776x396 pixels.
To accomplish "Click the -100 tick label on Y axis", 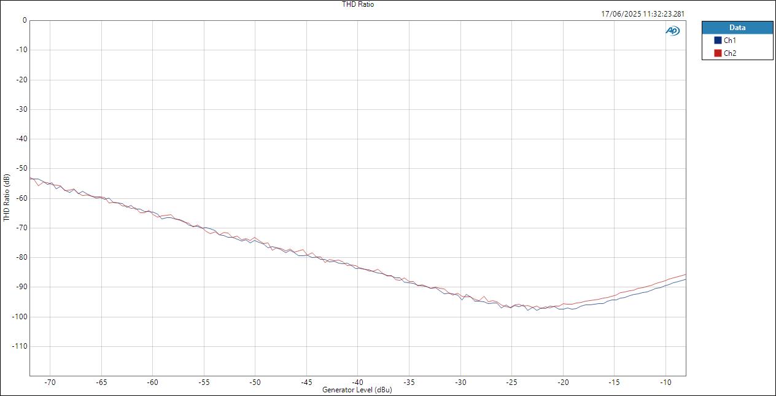I will (20, 317).
